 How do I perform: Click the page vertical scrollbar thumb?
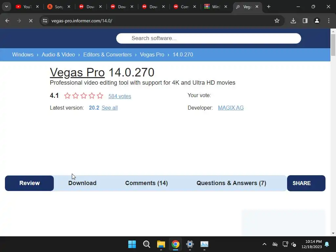[333, 45]
